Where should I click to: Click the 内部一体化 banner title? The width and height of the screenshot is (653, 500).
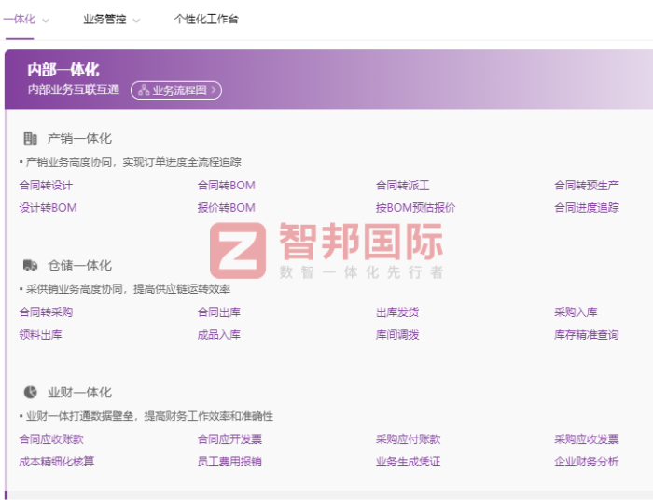63,70
